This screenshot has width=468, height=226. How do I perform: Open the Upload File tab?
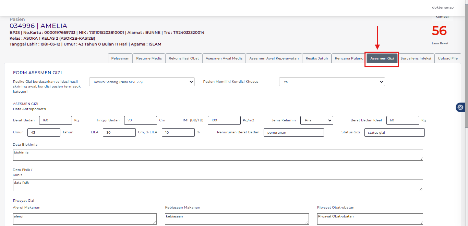click(x=447, y=58)
